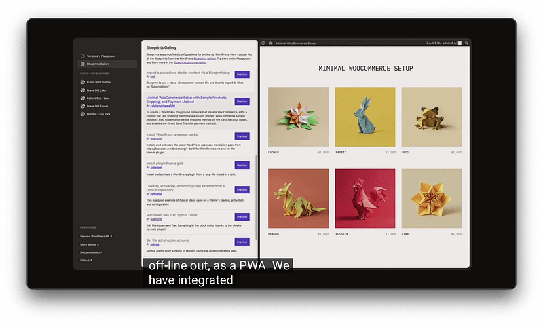543x325 pixels.
Task: Click the FLOWER product name
Action: click(274, 152)
